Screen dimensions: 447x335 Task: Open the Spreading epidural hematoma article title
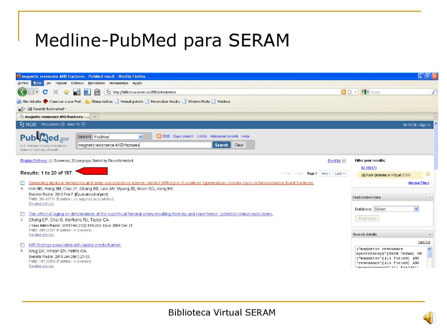pyautogui.click(x=171, y=183)
